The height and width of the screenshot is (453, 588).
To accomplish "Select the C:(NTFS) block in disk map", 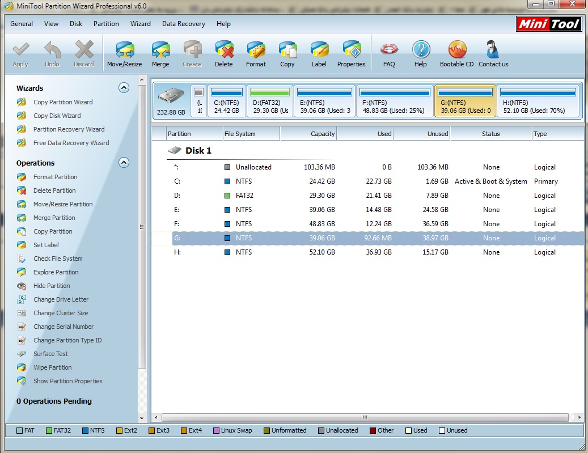I will tap(226, 101).
